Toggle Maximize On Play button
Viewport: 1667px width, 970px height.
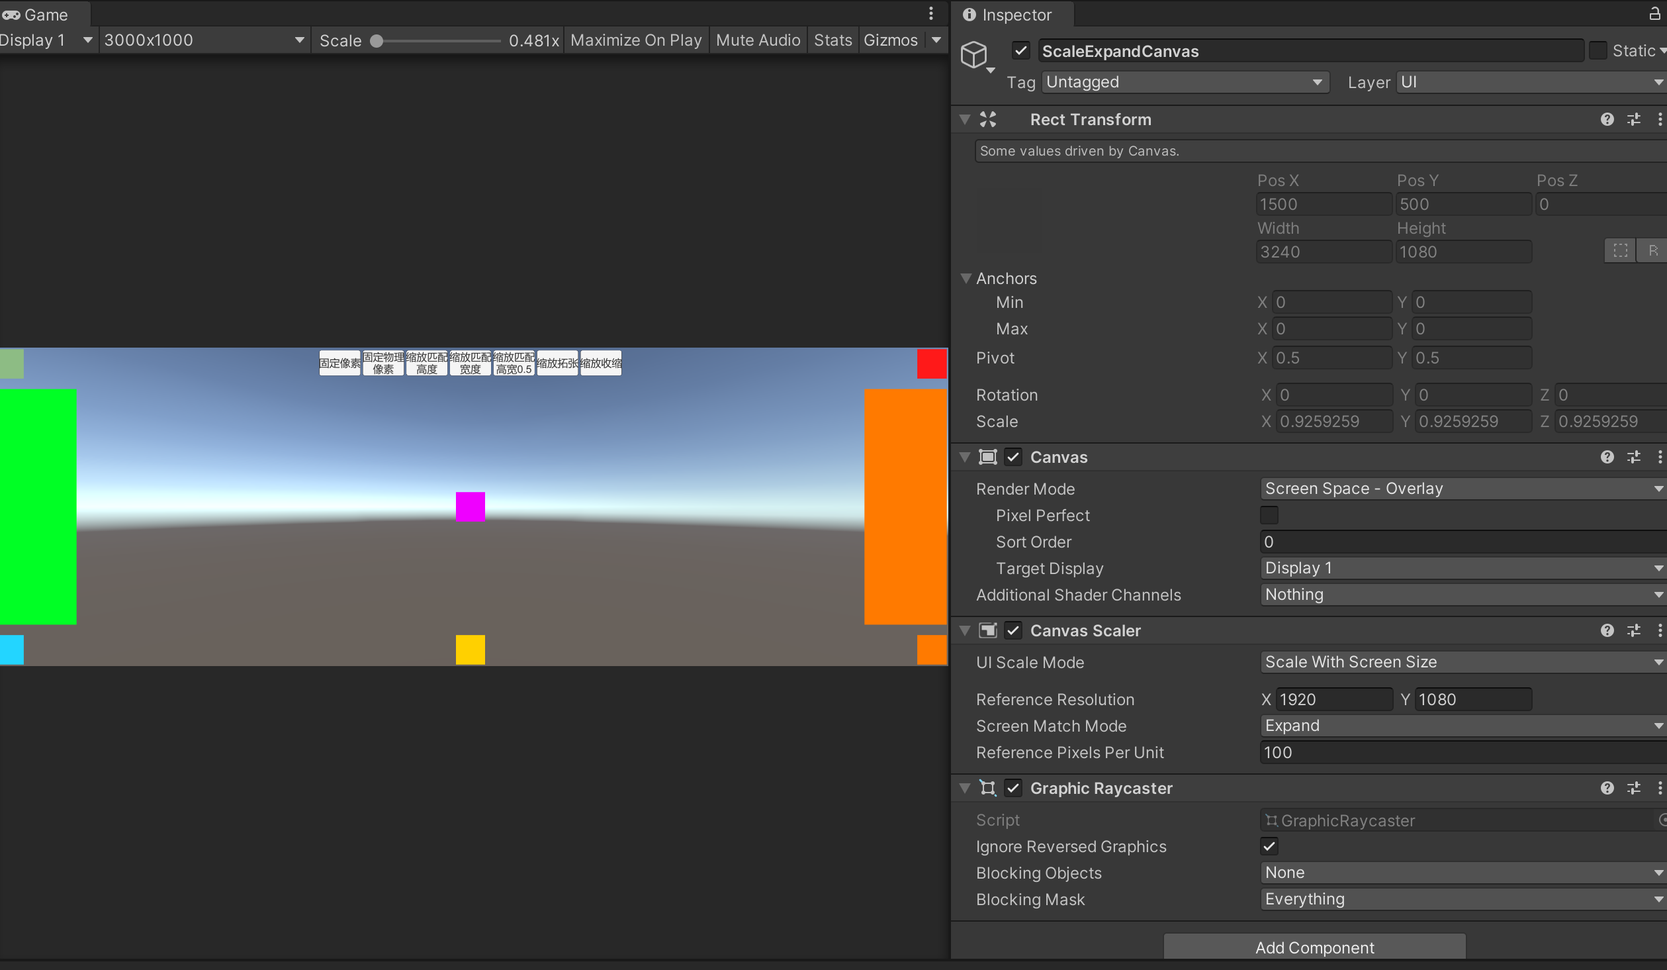[636, 40]
